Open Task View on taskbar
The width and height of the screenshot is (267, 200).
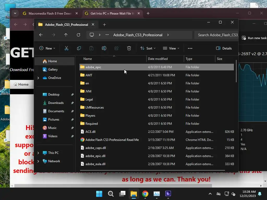[x=122, y=194]
